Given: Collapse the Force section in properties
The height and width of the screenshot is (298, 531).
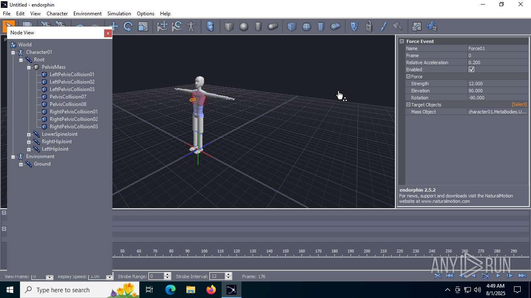Looking at the screenshot, I should pos(408,77).
